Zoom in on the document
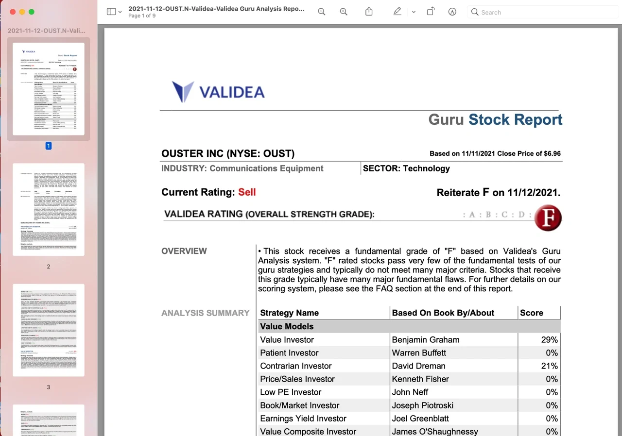The height and width of the screenshot is (436, 622). coord(344,12)
